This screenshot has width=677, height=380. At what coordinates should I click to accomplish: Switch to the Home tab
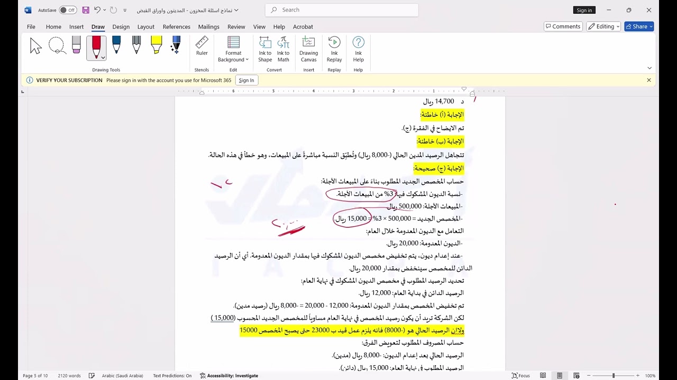coord(53,26)
